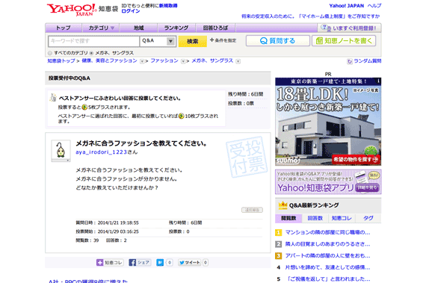Open the 地域 nav tab
426x283 pixels.
(139, 28)
